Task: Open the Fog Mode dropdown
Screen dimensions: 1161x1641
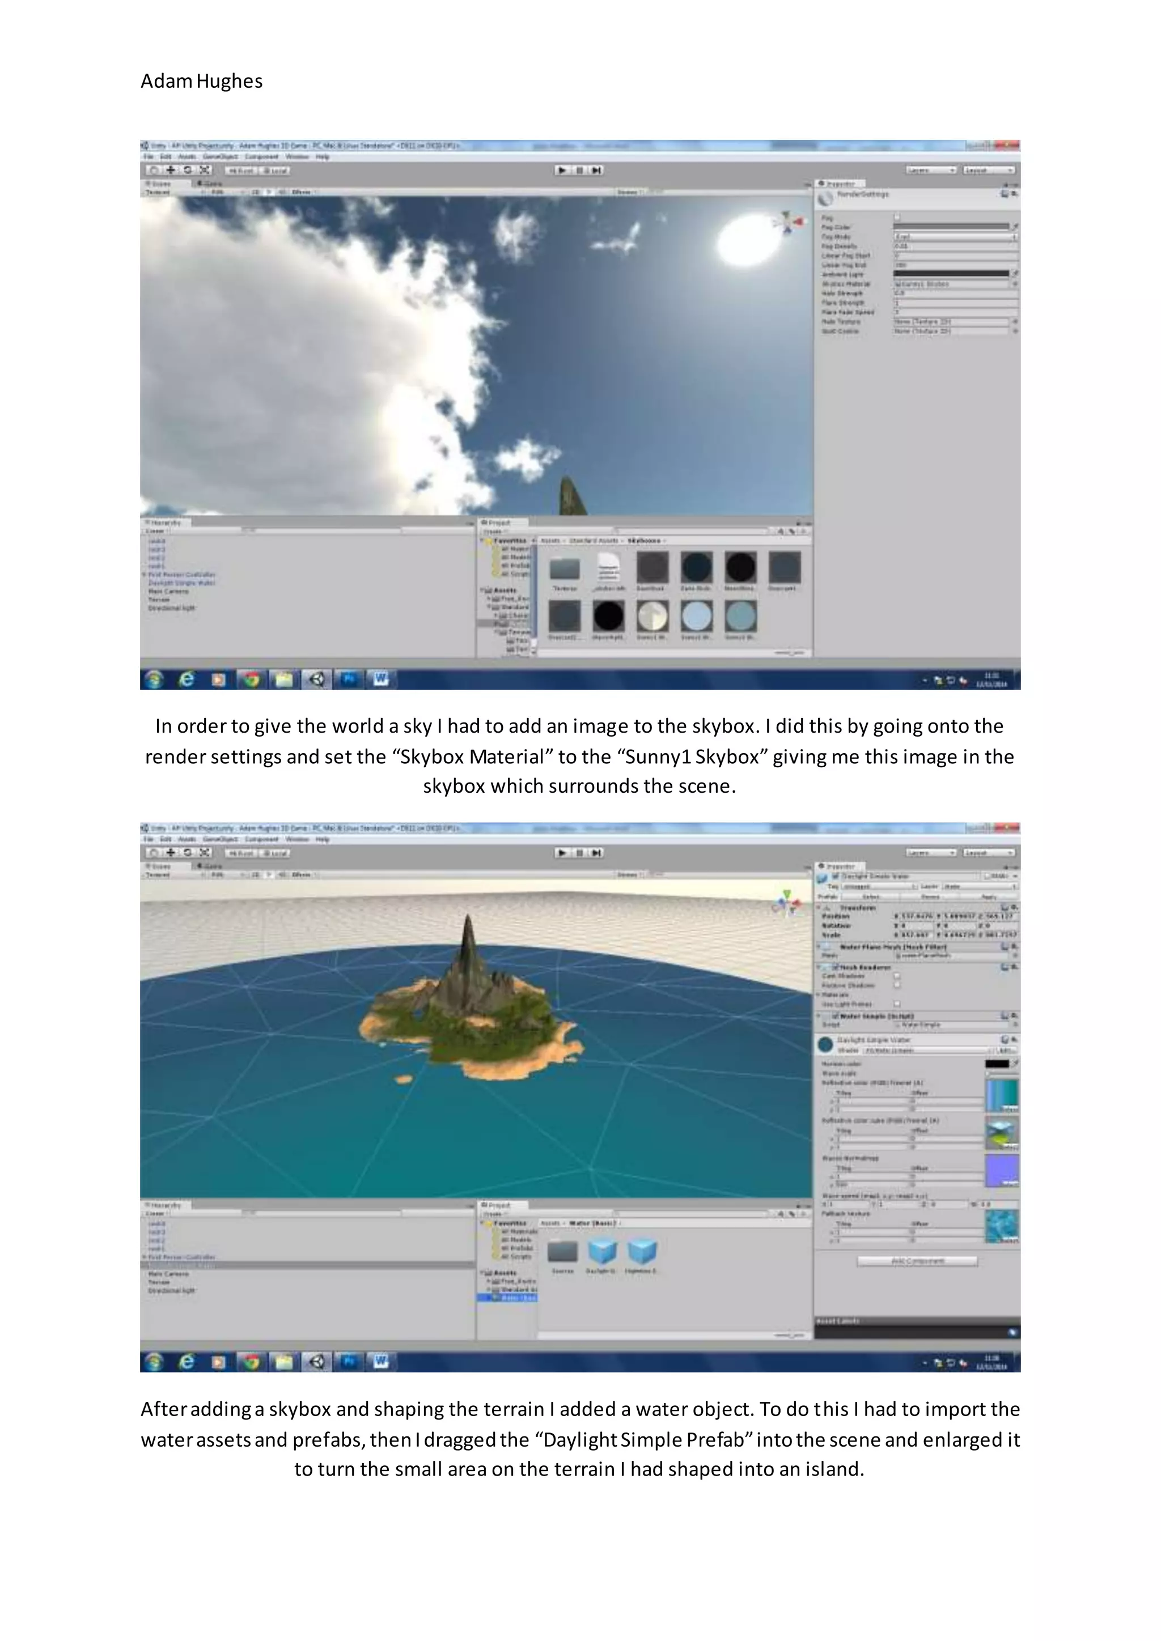Action: [955, 236]
